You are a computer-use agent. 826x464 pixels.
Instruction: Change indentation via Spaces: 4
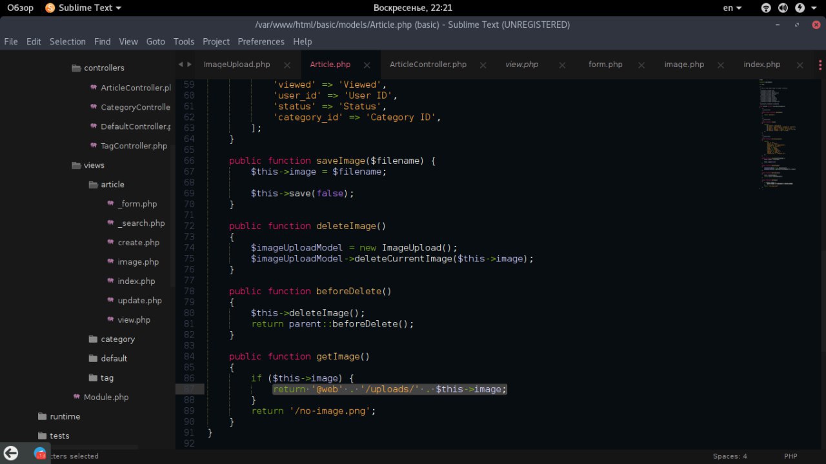(730, 456)
